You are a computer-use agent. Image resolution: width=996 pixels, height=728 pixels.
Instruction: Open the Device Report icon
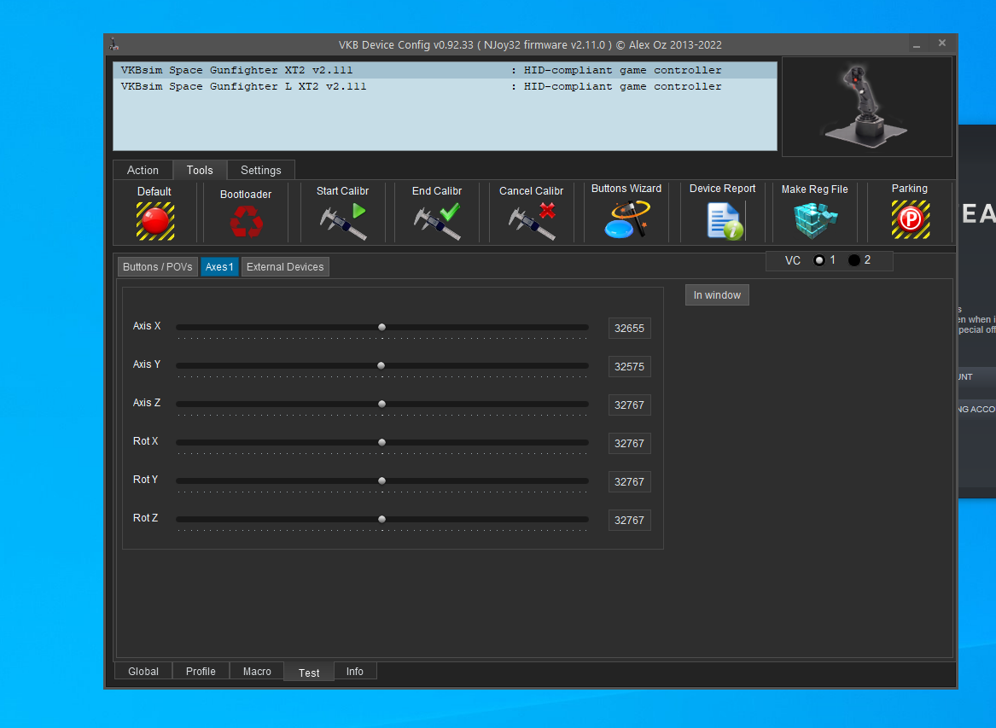[x=725, y=220]
